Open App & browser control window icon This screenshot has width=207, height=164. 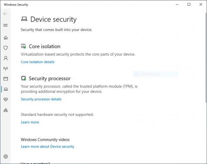pyautogui.click(x=6, y=79)
